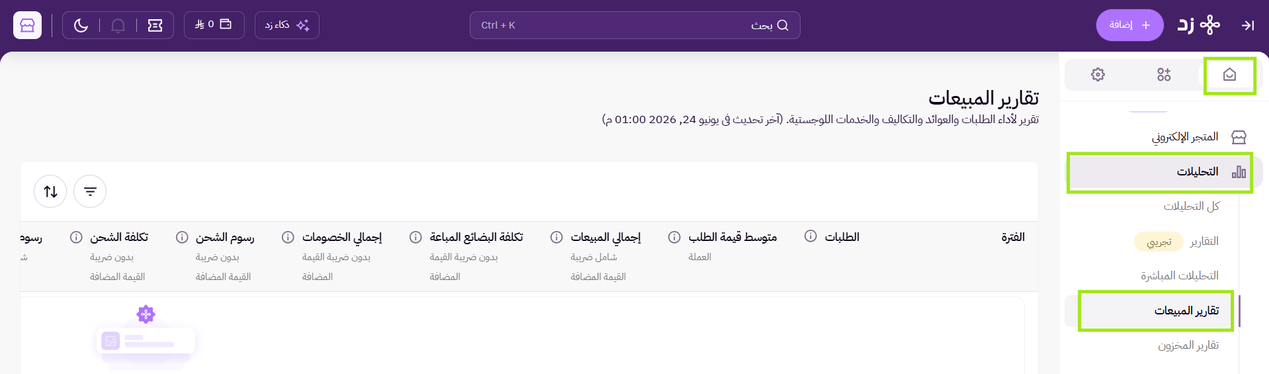Click the المتجر الإلكتروني storefront icon
Screen dimensions: 1269x374
pos(1239,137)
